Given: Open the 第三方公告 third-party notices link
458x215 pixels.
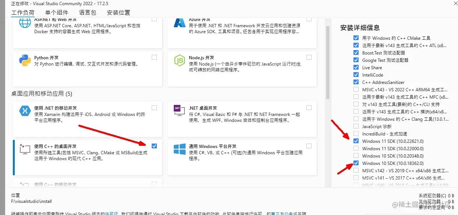Looking at the screenshot, I should 281,213.
